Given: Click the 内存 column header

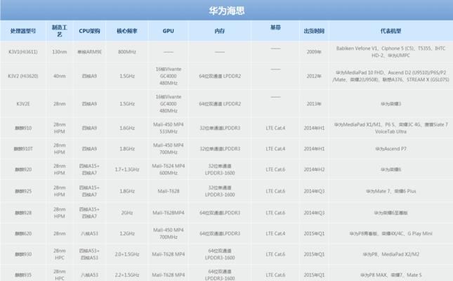Looking at the screenshot, I should coord(220,31).
